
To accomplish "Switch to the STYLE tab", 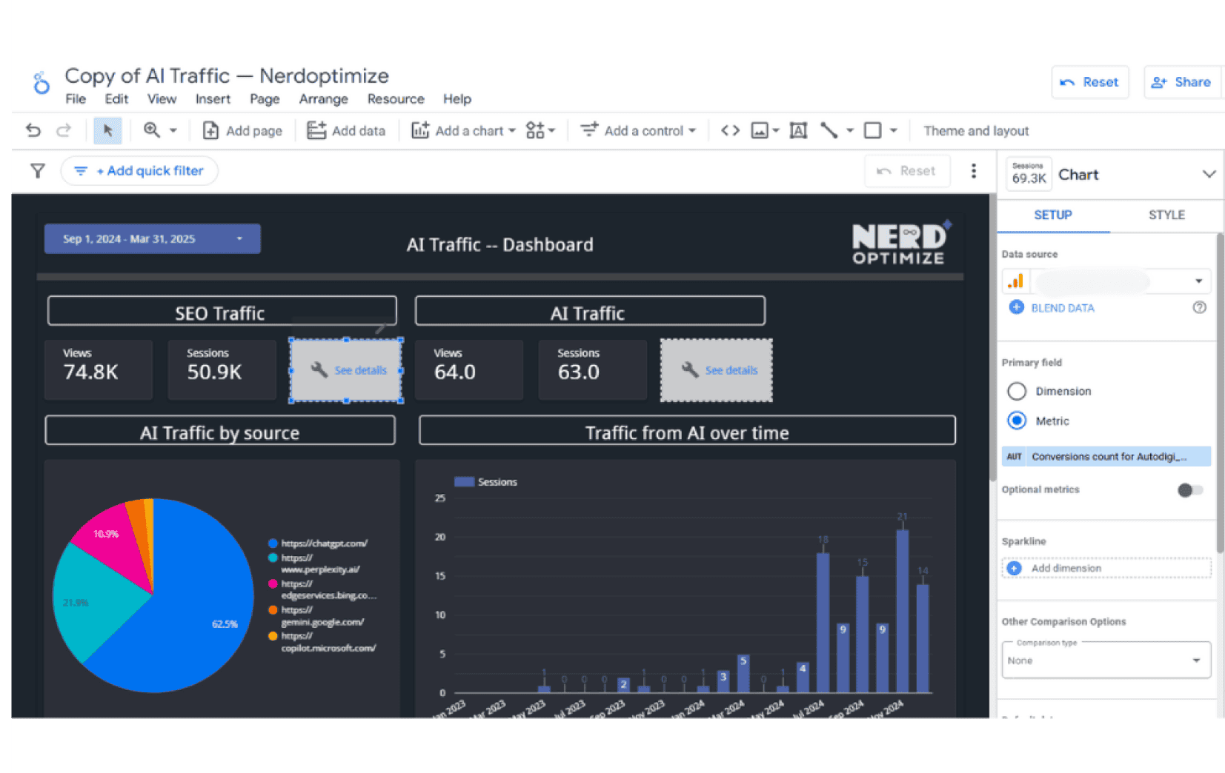I will (x=1166, y=215).
